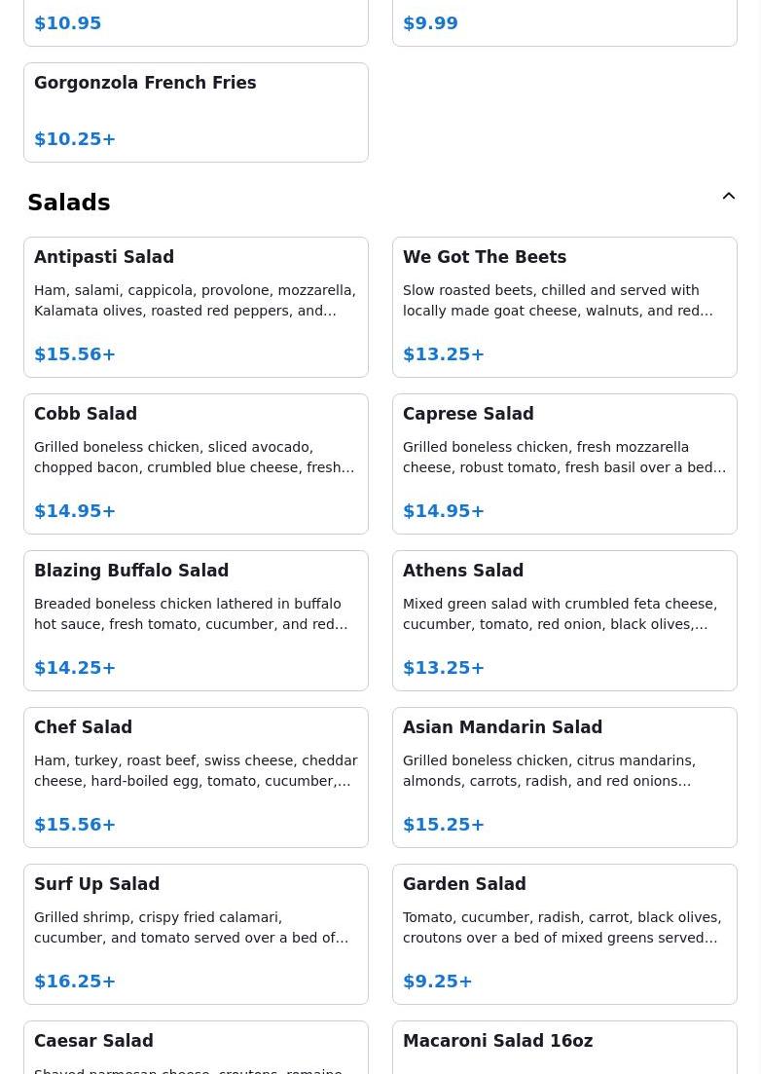Screen dimensions: 761x1074
Task: Collapse the Salads section chevron
Action: (729, 196)
